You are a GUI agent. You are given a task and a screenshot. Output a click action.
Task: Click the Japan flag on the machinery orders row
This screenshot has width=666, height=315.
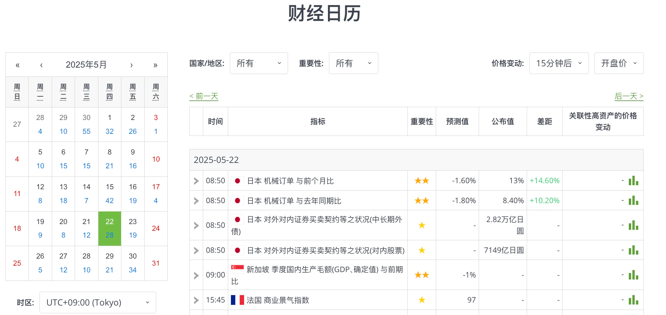tap(238, 181)
